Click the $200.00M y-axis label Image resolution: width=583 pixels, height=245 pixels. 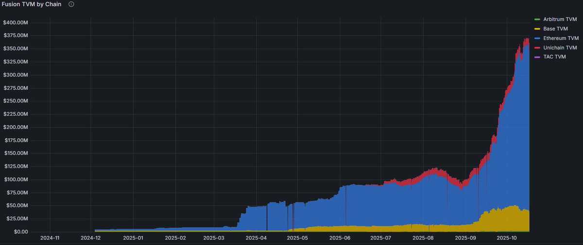pyautogui.click(x=16, y=127)
